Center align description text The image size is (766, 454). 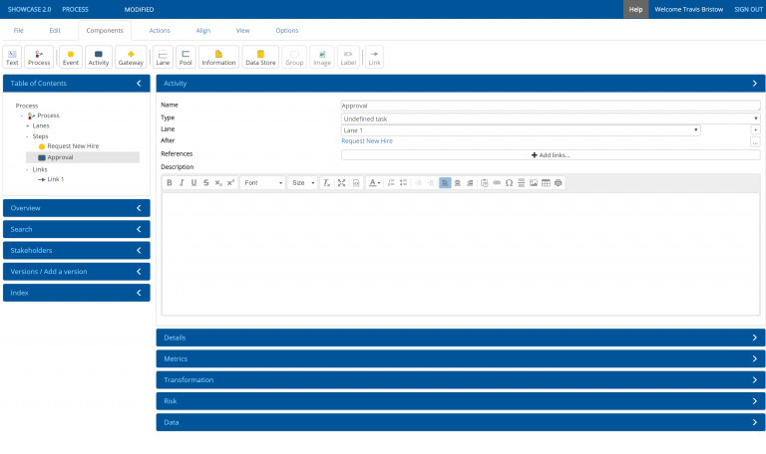point(457,183)
